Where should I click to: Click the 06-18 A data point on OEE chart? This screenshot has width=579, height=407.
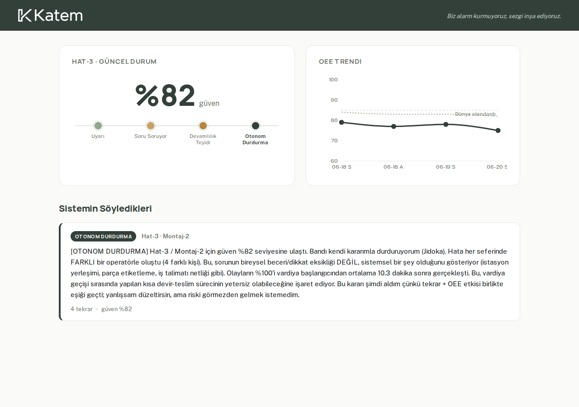(x=394, y=126)
